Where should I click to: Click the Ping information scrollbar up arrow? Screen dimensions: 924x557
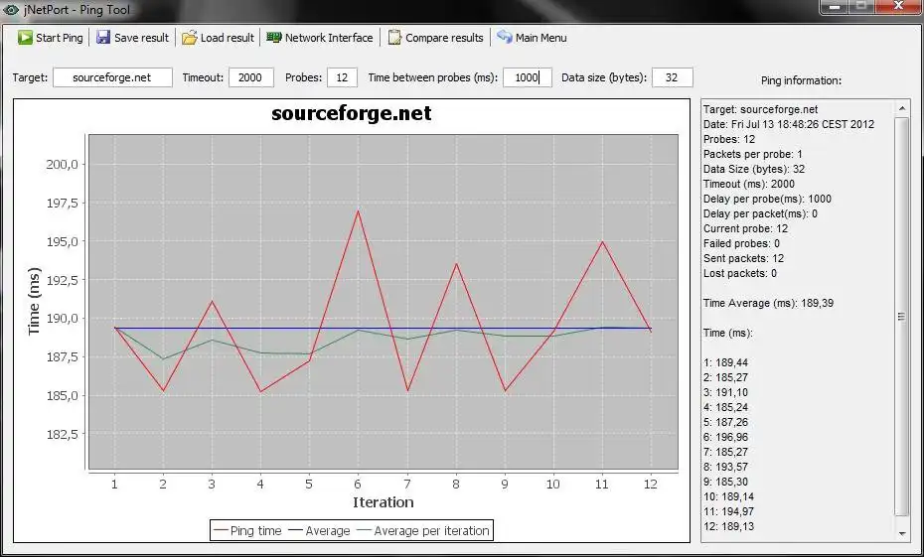tap(901, 108)
